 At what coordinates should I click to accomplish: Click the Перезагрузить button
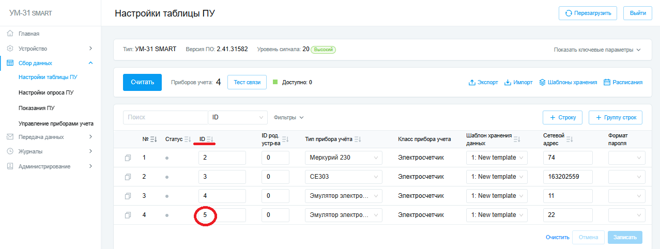[588, 13]
